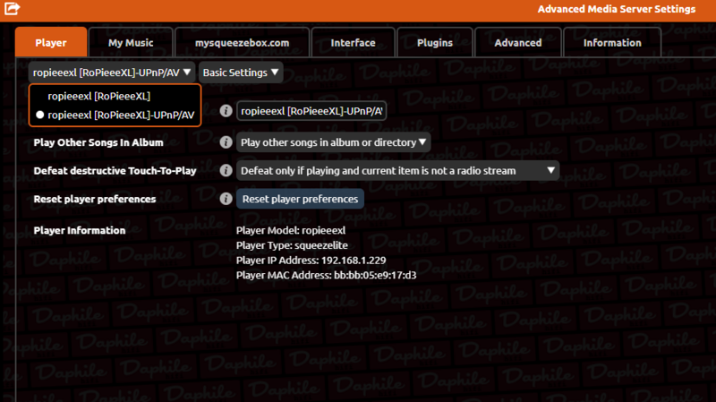Select the Player tab

pos(51,43)
